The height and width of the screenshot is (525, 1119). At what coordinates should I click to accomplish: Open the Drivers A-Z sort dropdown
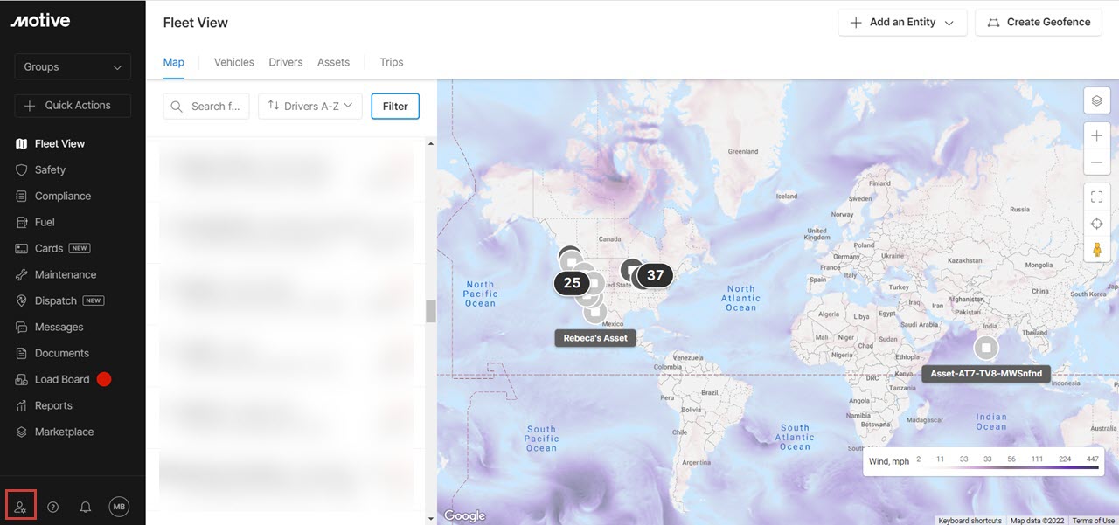point(310,106)
